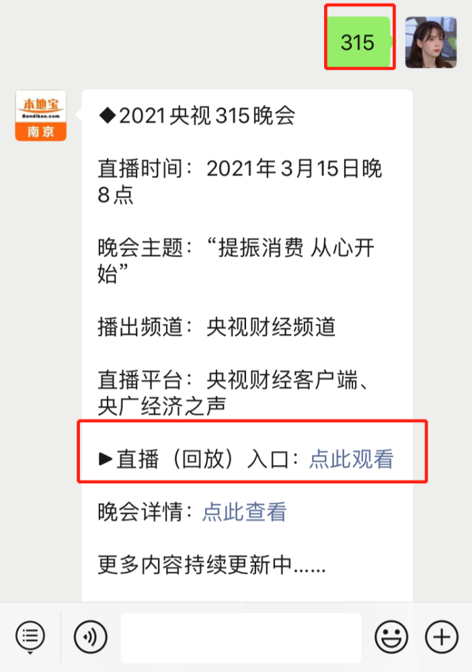
Task: Tap the 直播时间 date line
Action: coord(239,181)
